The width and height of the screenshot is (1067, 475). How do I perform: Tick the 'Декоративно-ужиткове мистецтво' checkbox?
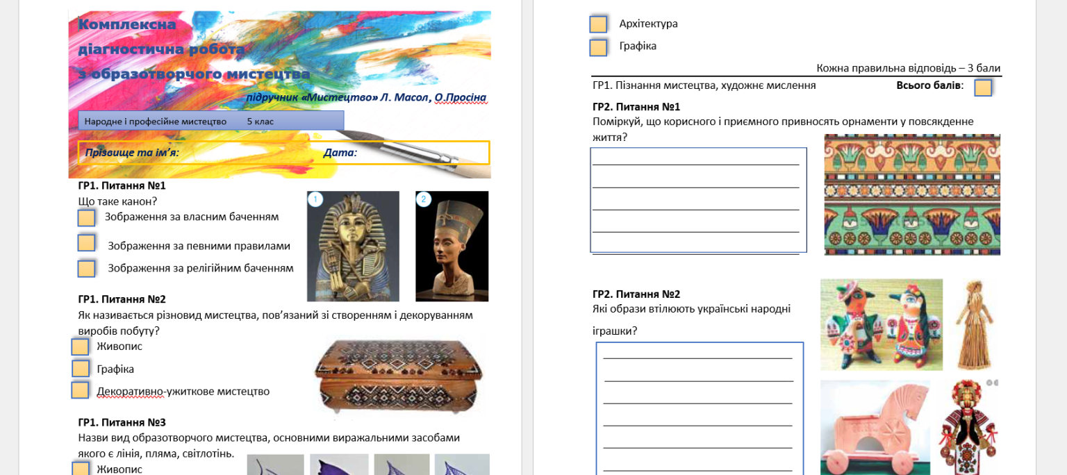(x=80, y=390)
